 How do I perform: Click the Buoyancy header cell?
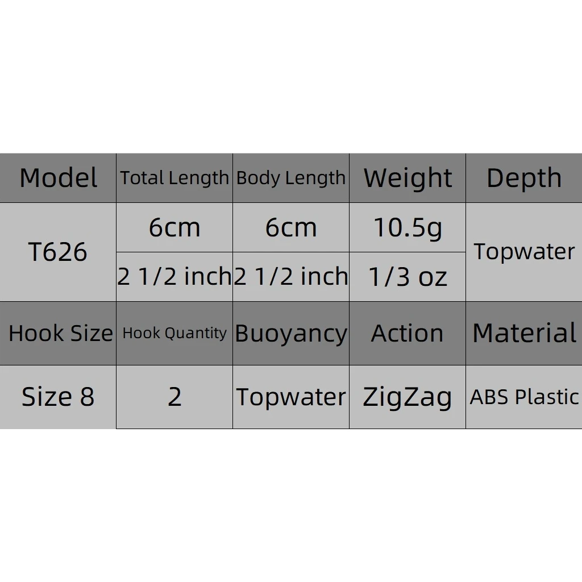tap(291, 334)
